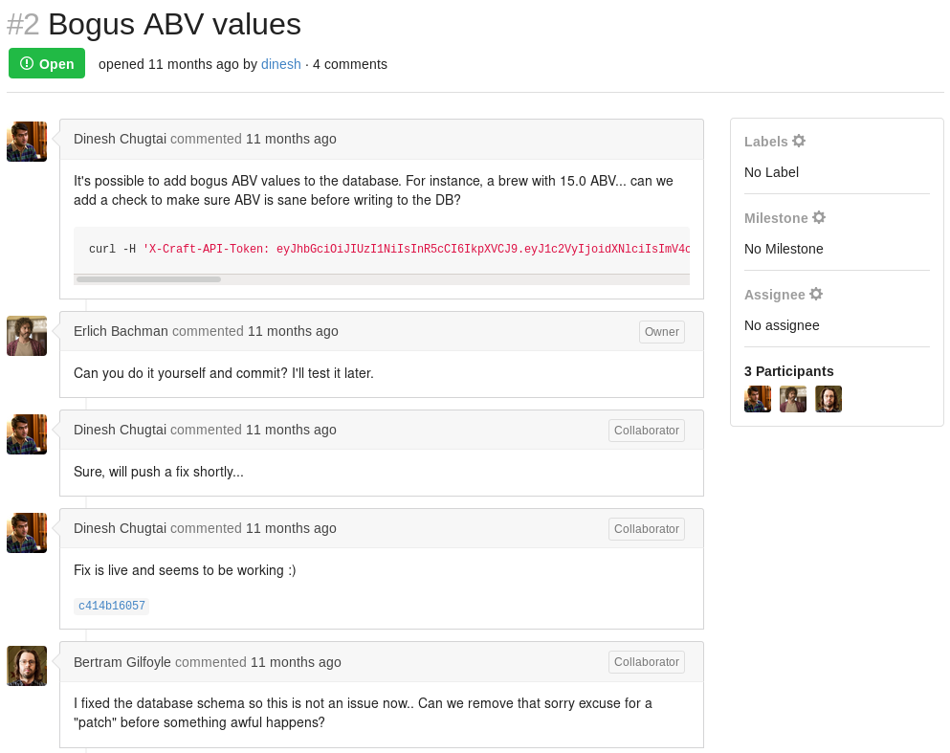This screenshot has height=753, width=950.
Task: Click the Bertram Gilfoyle author name
Action: point(122,662)
